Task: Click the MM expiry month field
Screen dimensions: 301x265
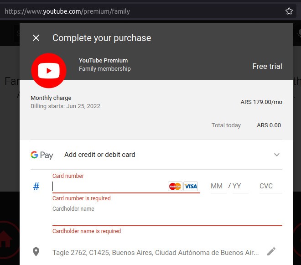Action: [217, 186]
